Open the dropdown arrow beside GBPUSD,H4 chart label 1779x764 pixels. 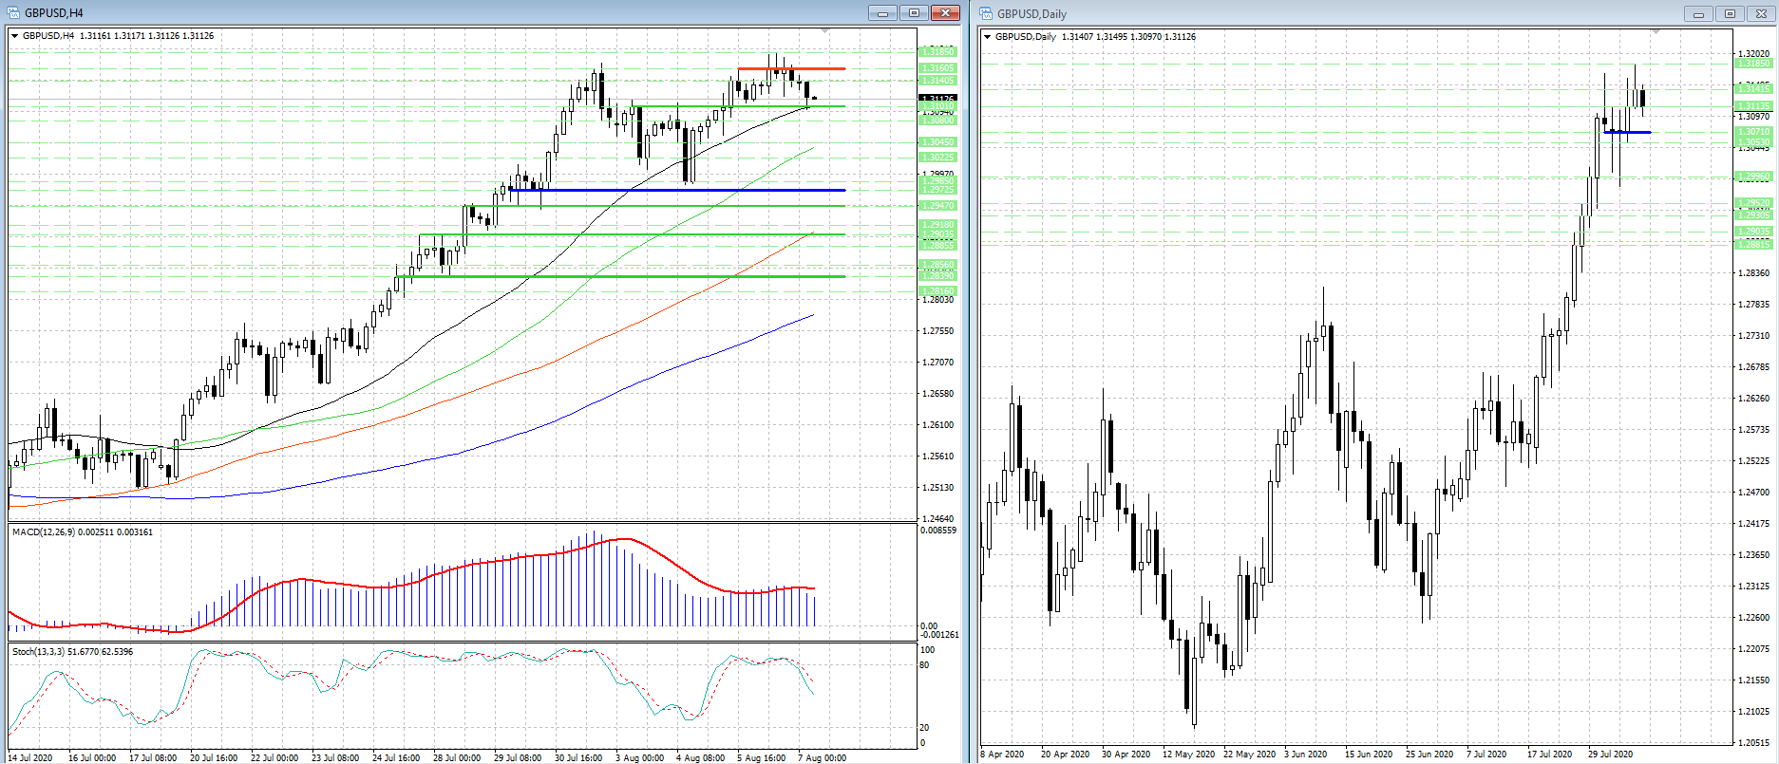coord(15,36)
